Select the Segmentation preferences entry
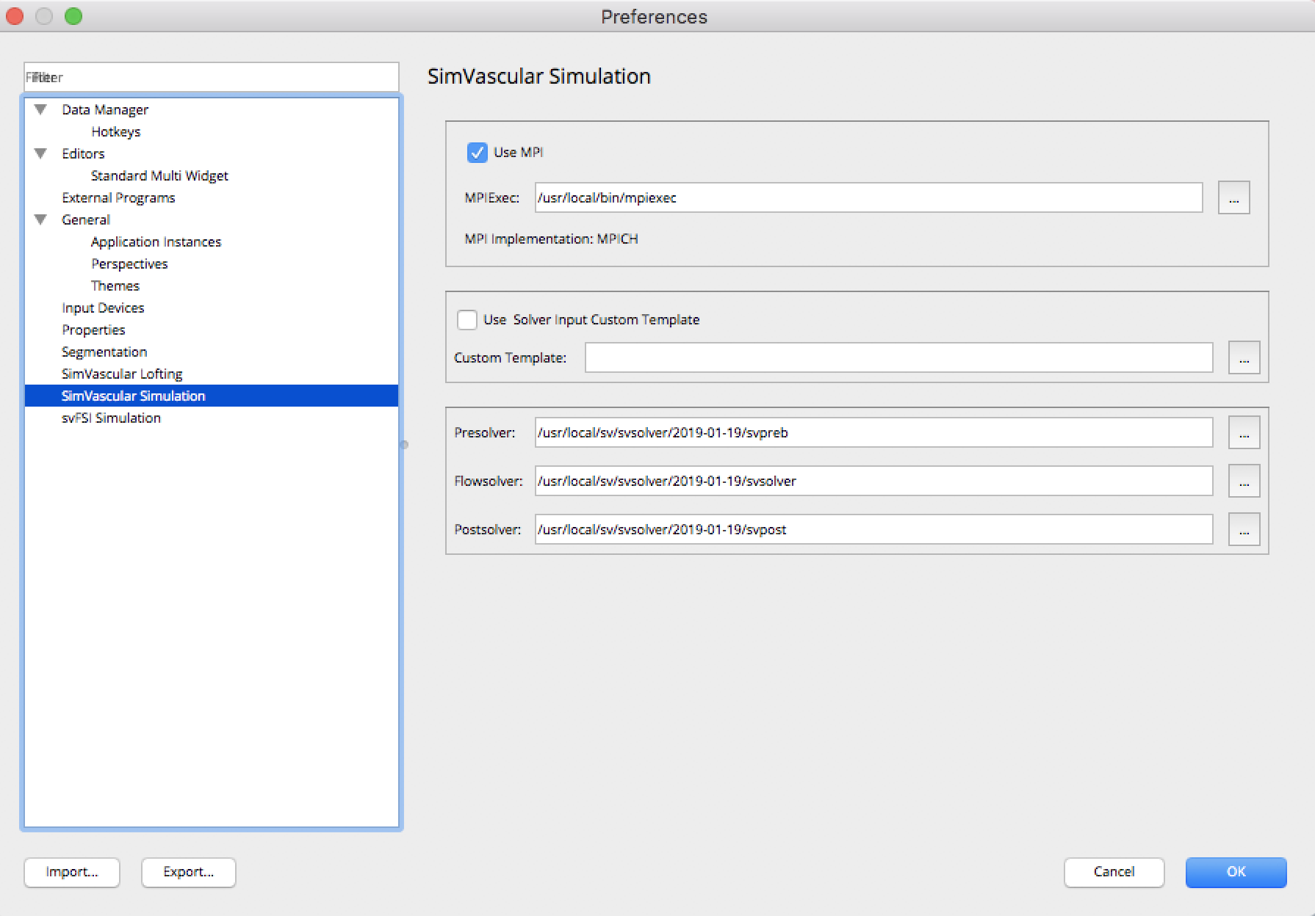 coord(104,352)
